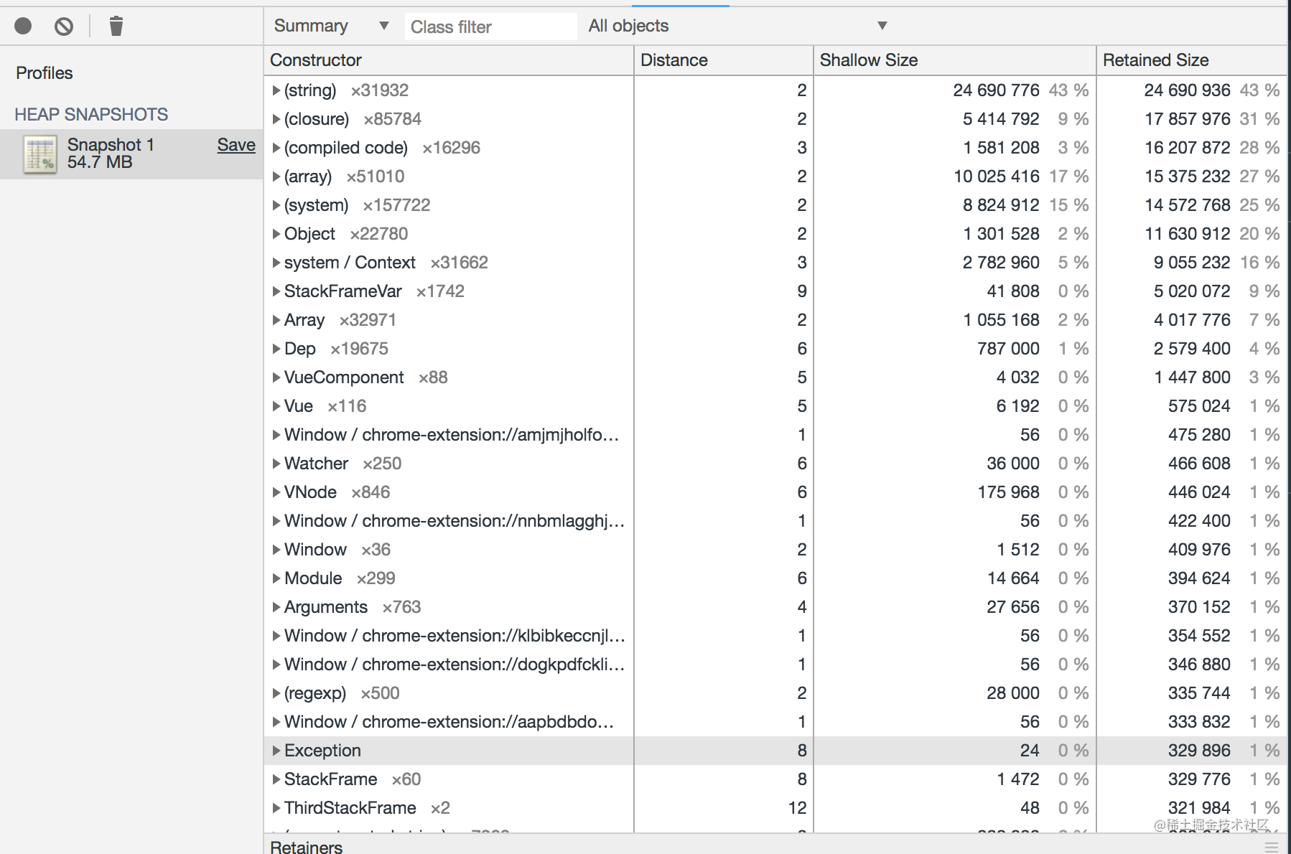Click shallow size 787 000 for Dep
Screen dimensions: 1291x854
point(1008,349)
